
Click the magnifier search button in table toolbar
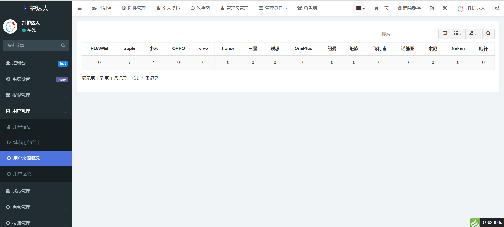pyautogui.click(x=488, y=34)
